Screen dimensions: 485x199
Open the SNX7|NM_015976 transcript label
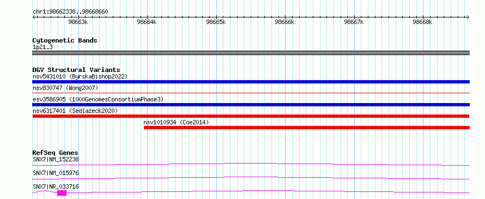(56, 173)
